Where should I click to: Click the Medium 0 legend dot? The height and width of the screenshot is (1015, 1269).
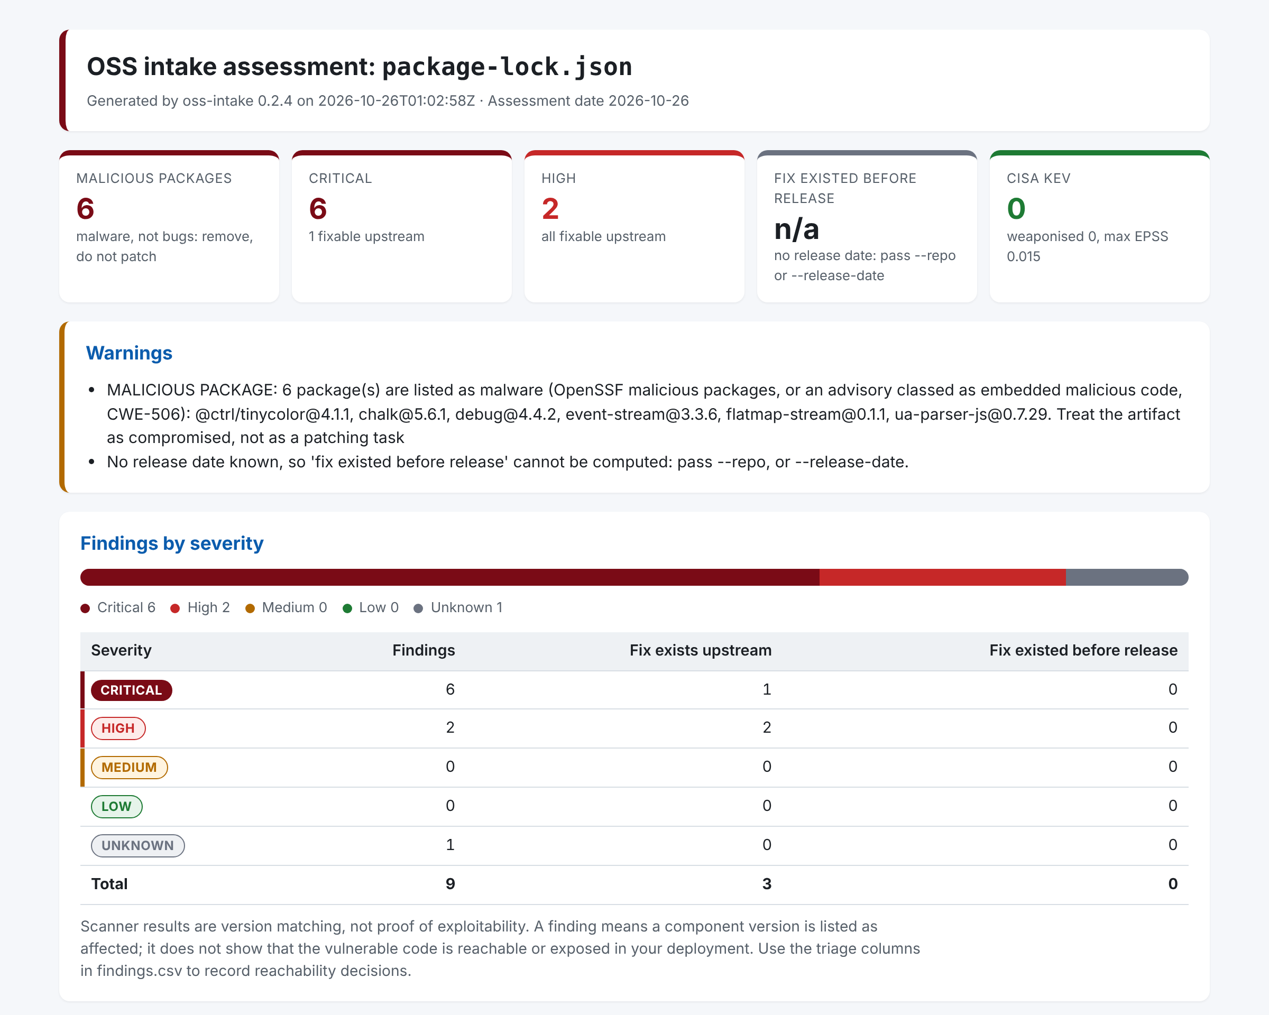coord(250,608)
